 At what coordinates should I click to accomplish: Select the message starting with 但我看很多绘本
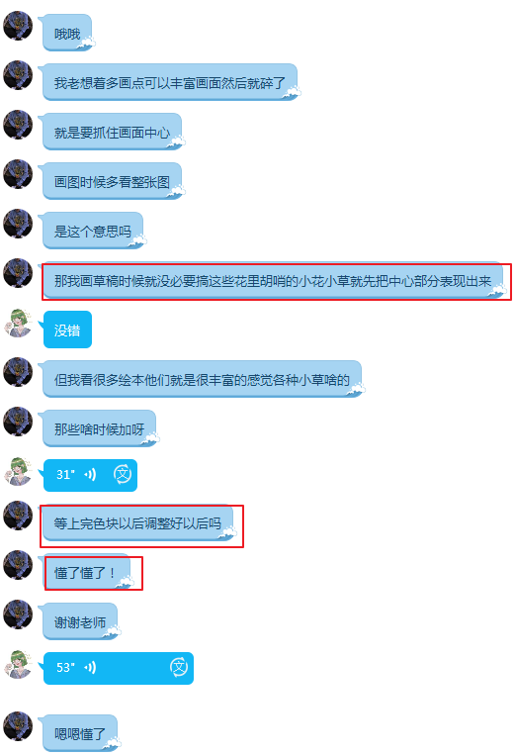coord(203,379)
